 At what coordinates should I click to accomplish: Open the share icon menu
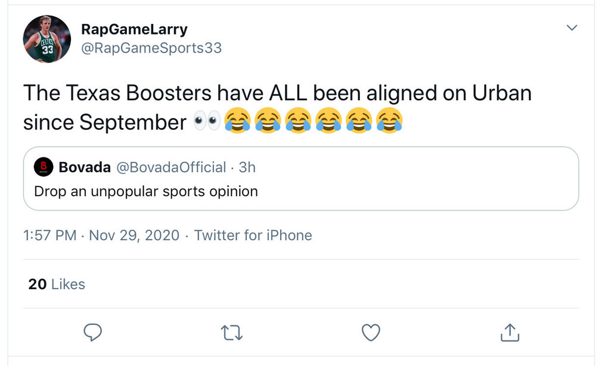click(510, 332)
